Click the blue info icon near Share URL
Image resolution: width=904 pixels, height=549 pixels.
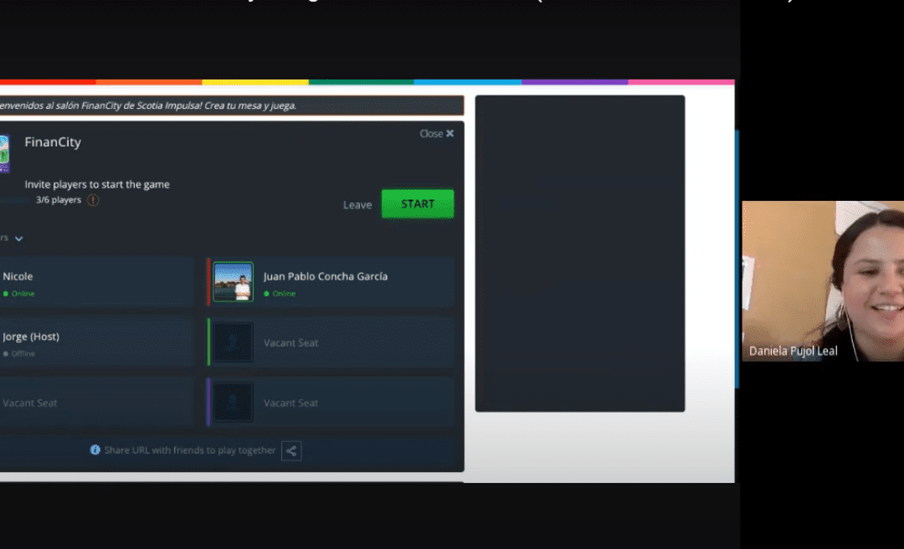95,449
